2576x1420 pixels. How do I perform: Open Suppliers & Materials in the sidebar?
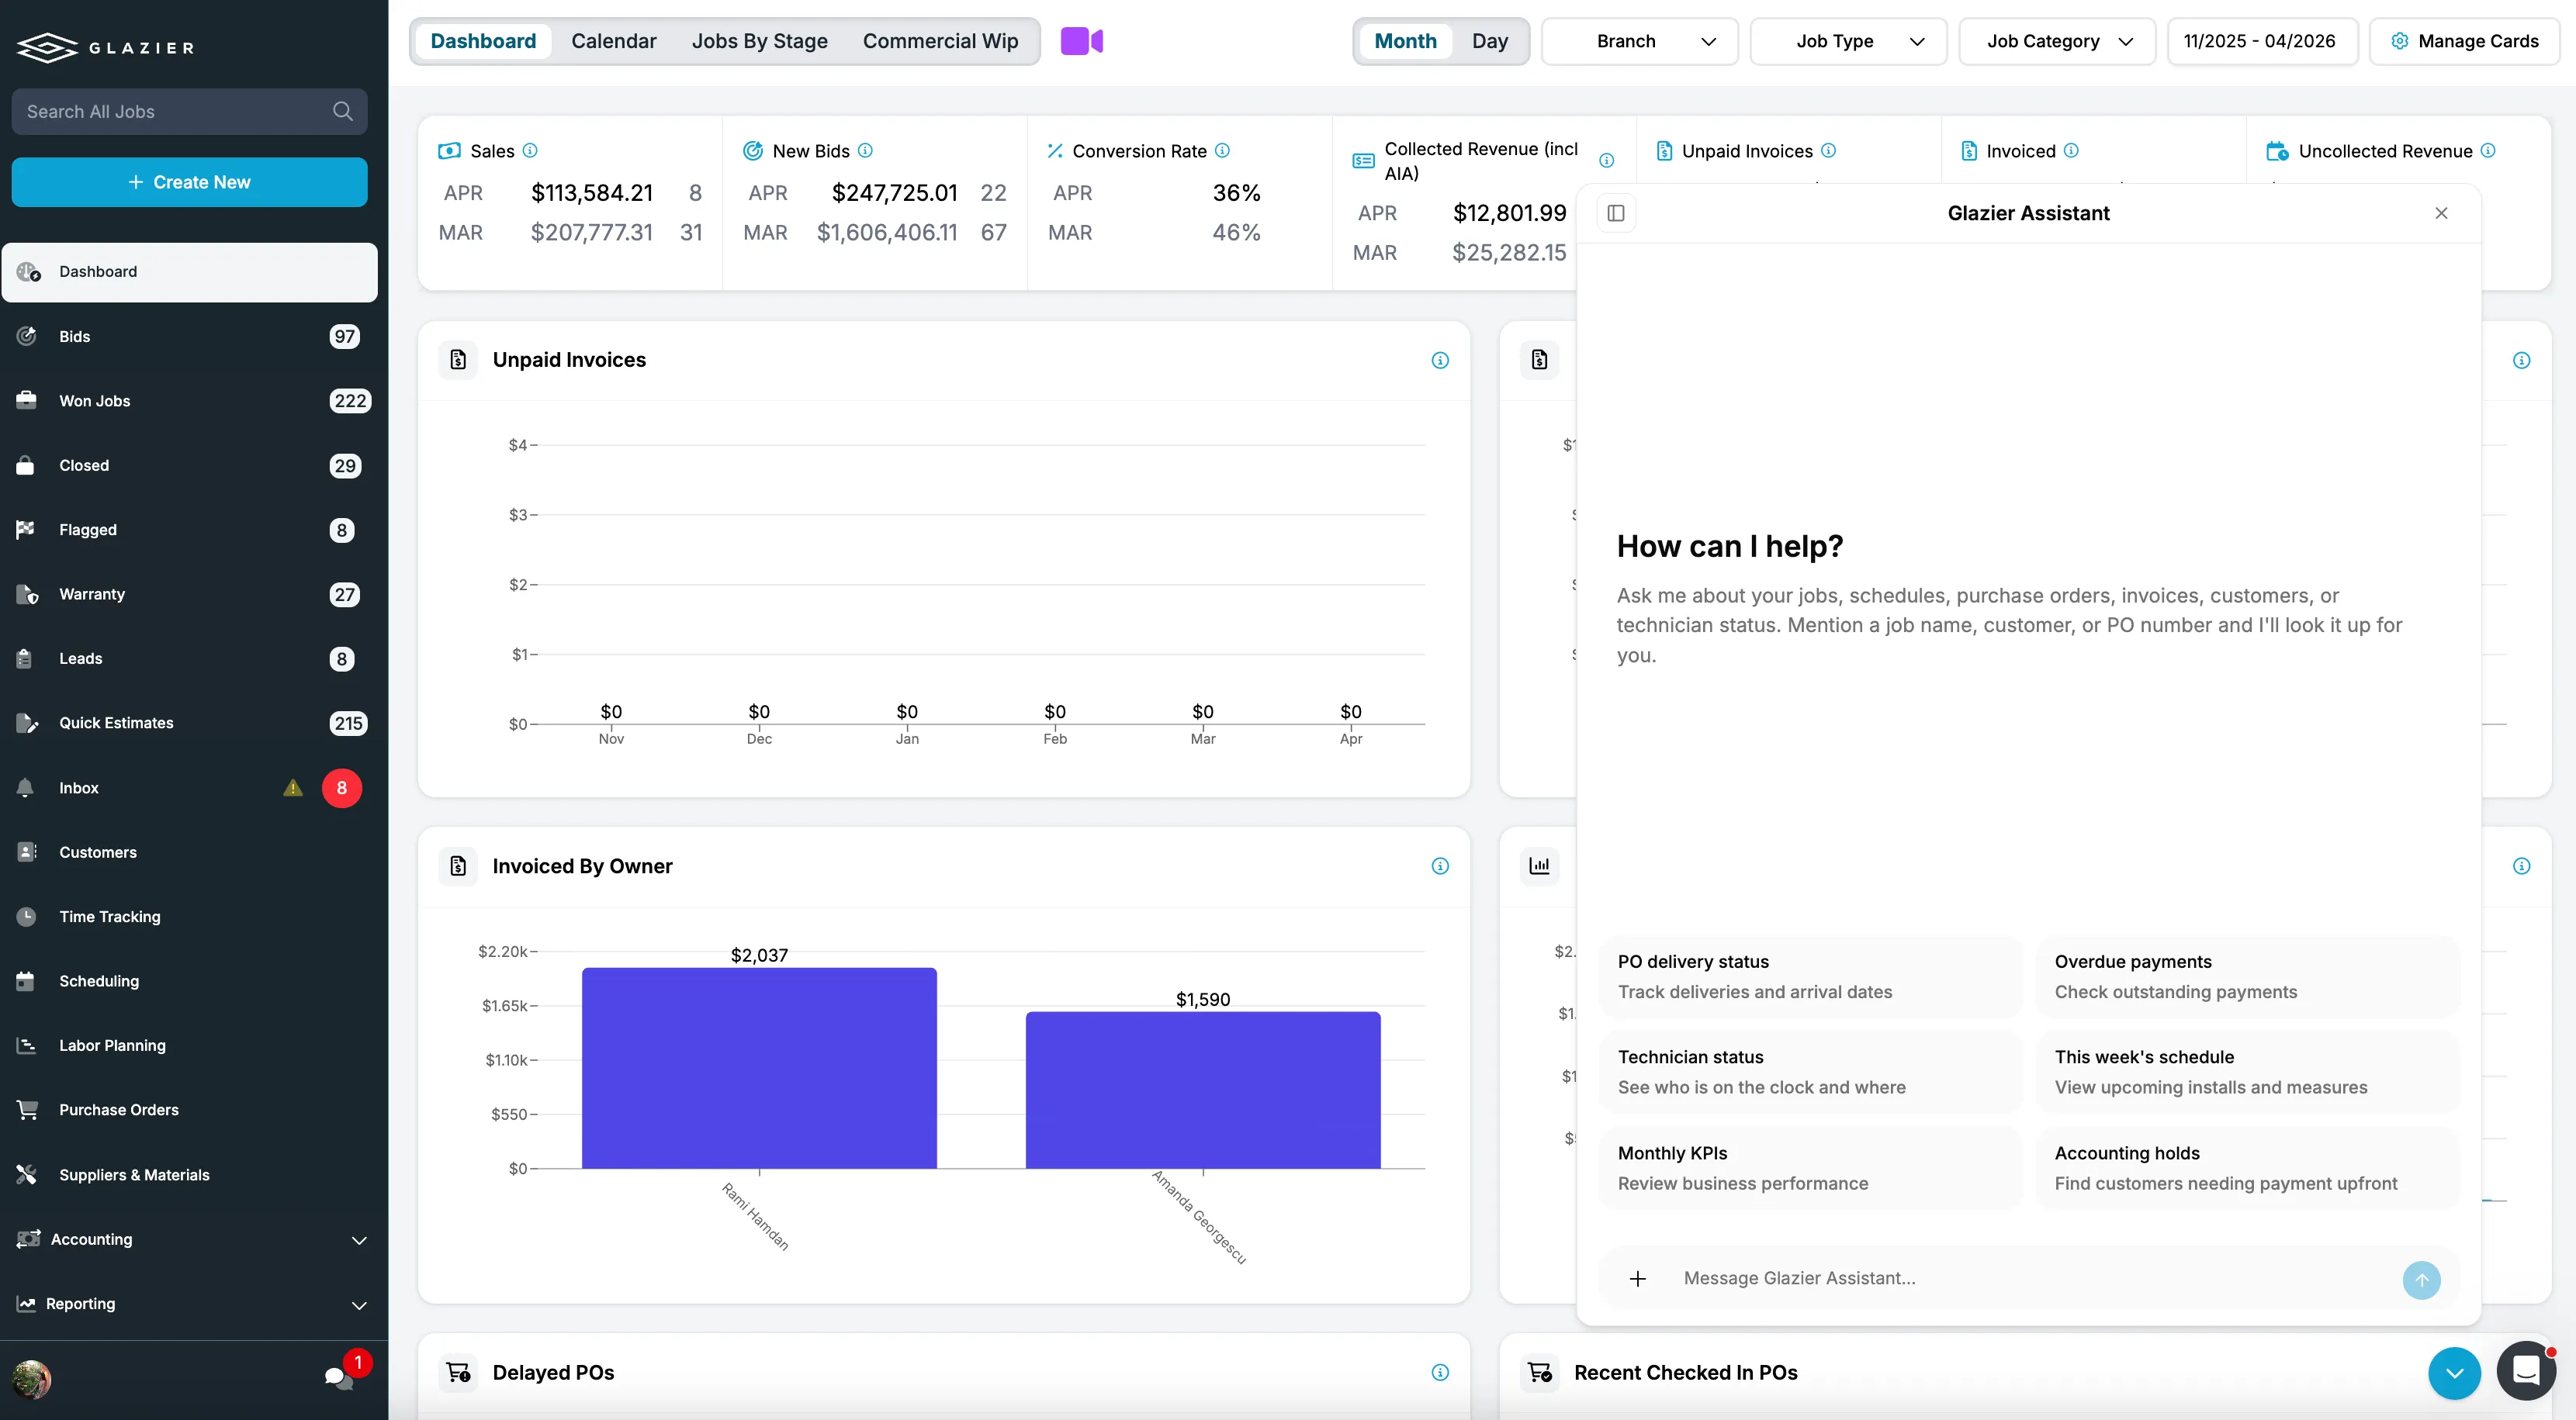pyautogui.click(x=190, y=1175)
